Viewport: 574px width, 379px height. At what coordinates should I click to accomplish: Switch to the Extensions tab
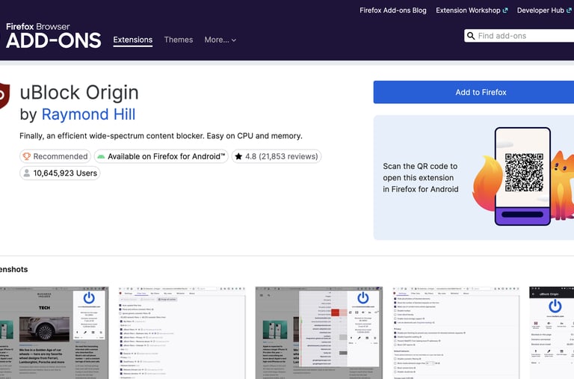[133, 40]
